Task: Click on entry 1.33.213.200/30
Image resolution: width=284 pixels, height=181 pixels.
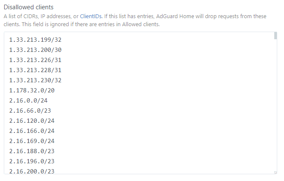Action: (35, 50)
